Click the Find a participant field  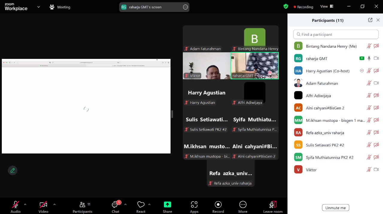click(336, 34)
